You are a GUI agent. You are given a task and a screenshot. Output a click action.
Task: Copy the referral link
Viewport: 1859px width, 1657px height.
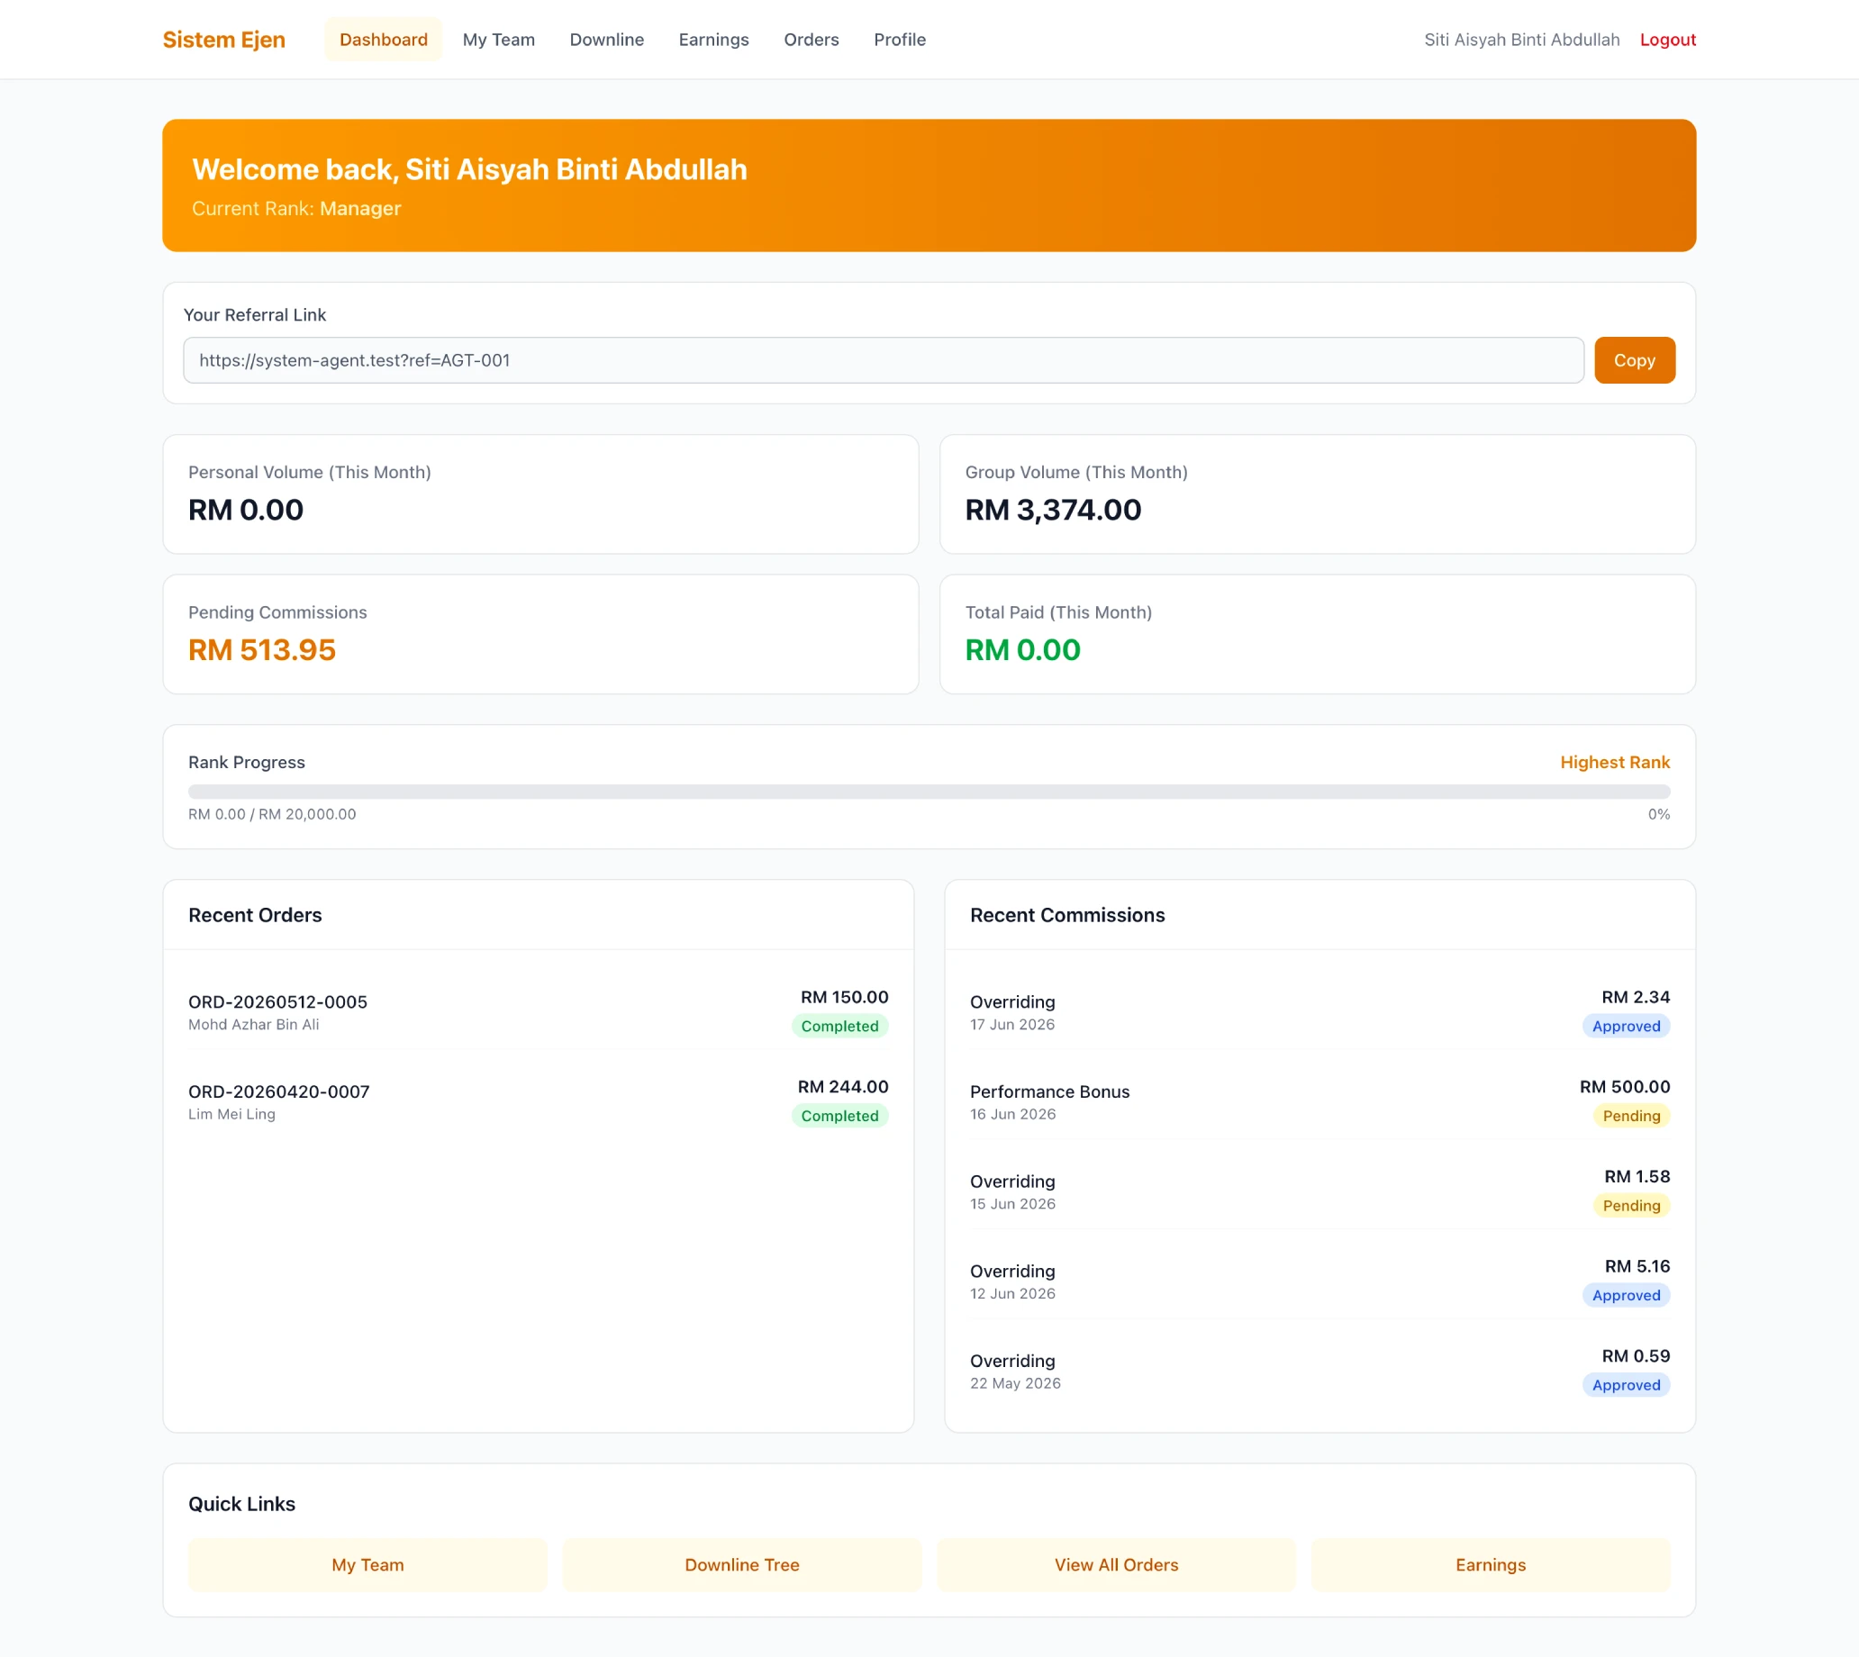click(x=1634, y=359)
